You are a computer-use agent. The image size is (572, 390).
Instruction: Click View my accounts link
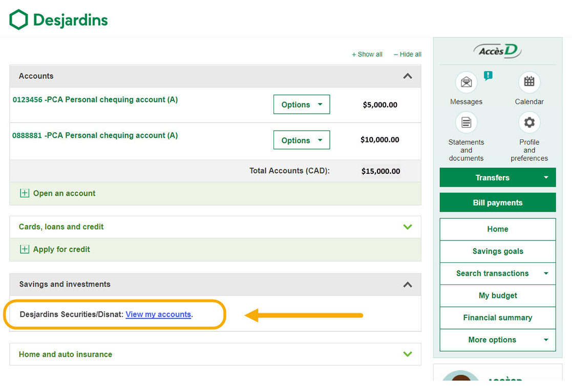pos(158,315)
